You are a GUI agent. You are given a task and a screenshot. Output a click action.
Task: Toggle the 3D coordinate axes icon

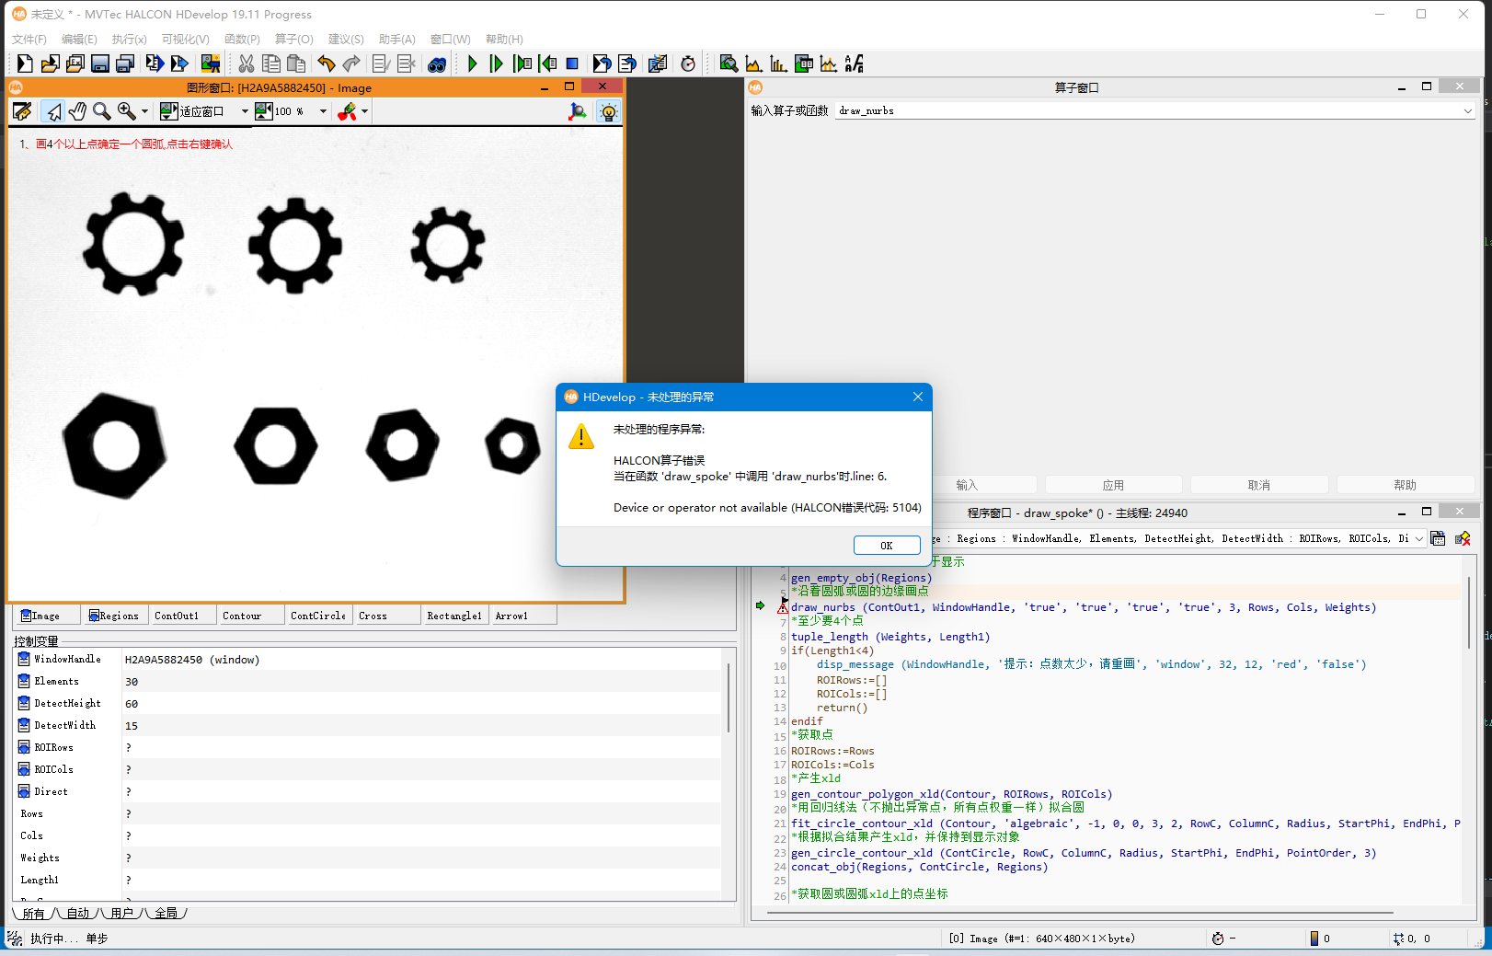click(578, 111)
